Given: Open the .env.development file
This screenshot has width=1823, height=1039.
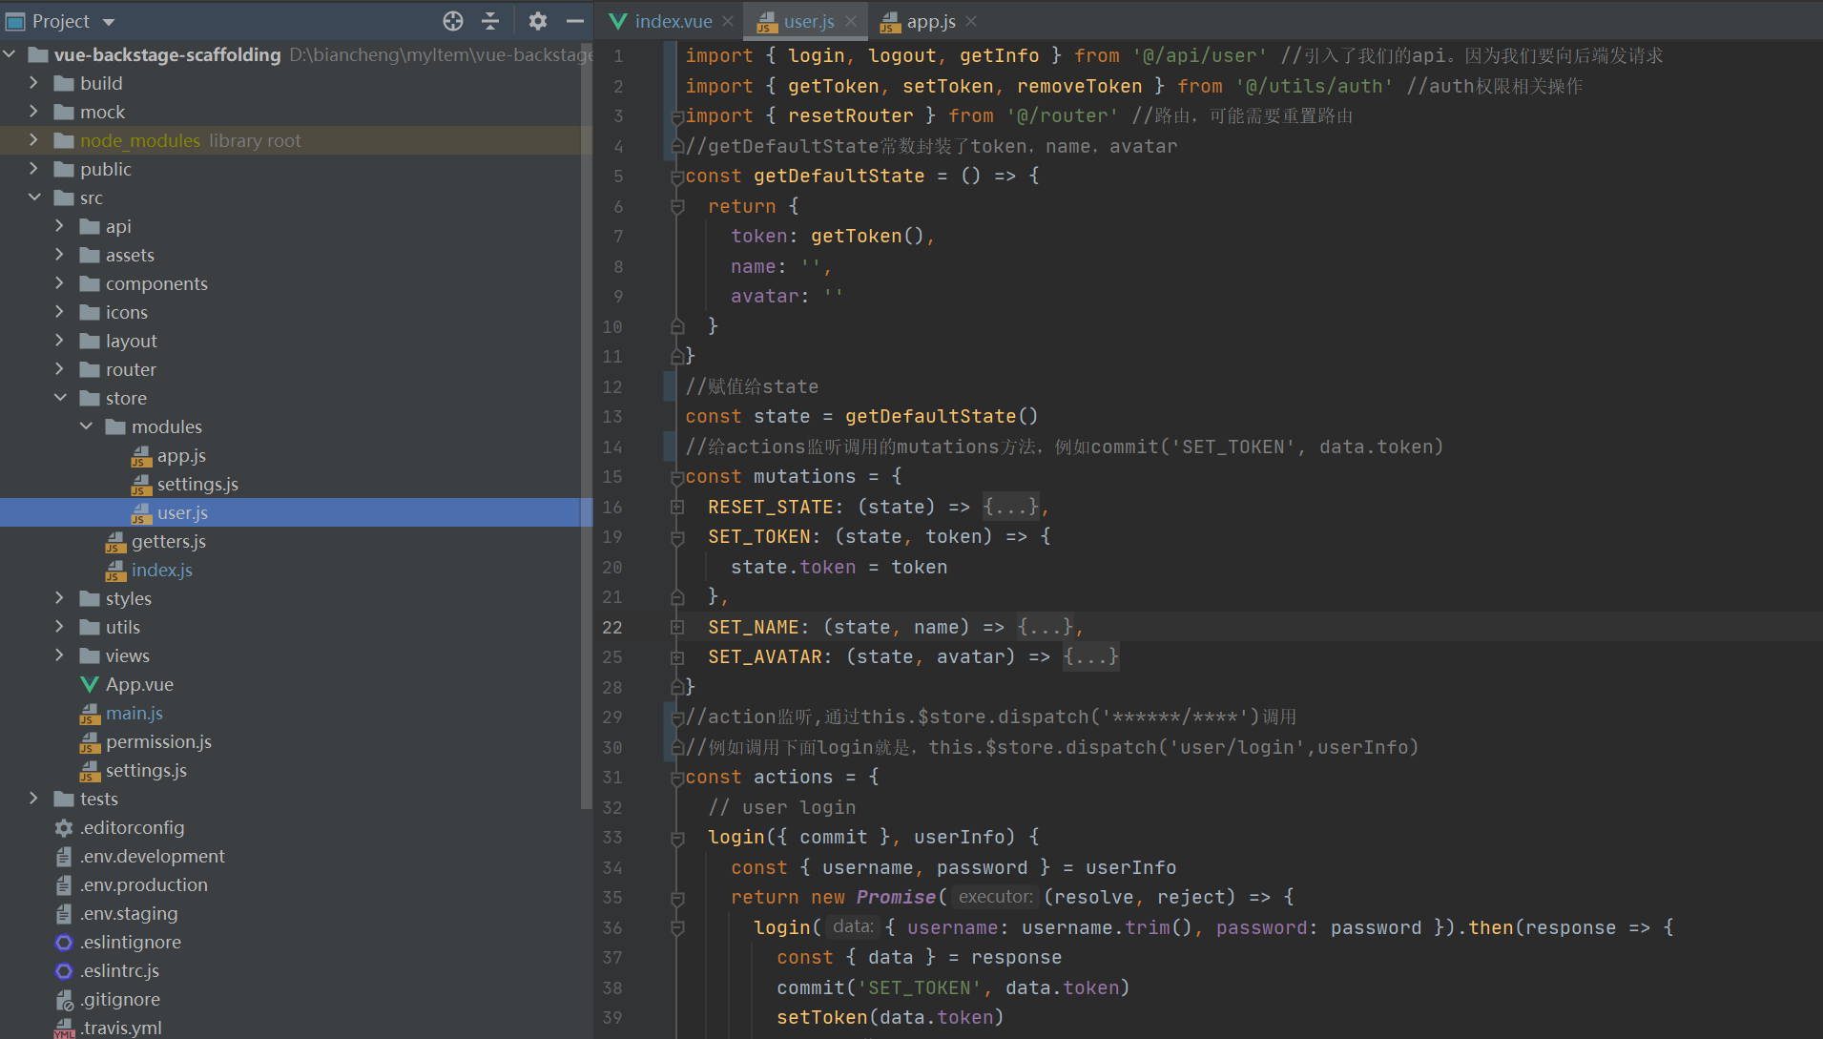Looking at the screenshot, I should (x=153, y=856).
